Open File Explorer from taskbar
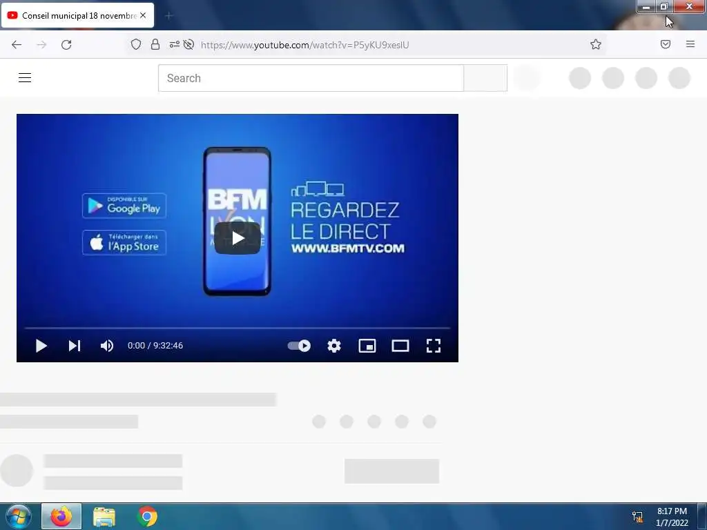The image size is (707, 530). (x=104, y=516)
